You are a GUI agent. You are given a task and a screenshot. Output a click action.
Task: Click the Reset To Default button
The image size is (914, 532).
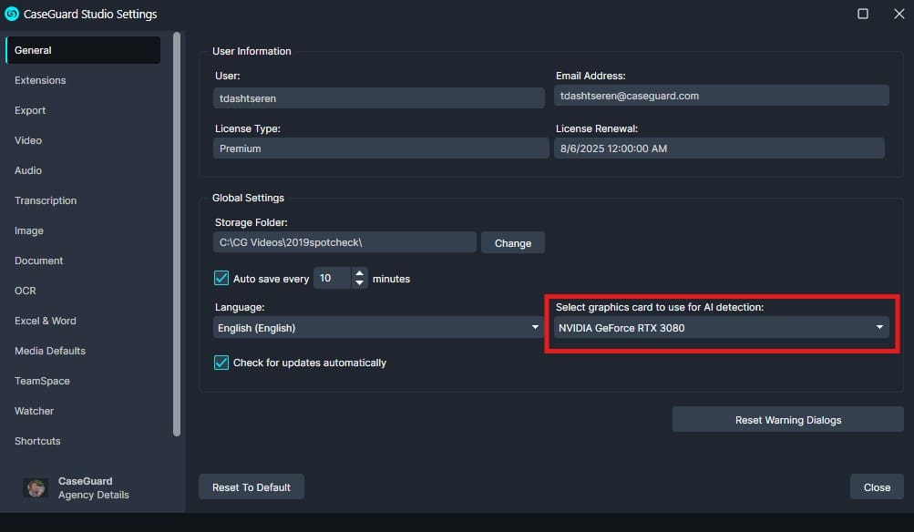(x=251, y=486)
